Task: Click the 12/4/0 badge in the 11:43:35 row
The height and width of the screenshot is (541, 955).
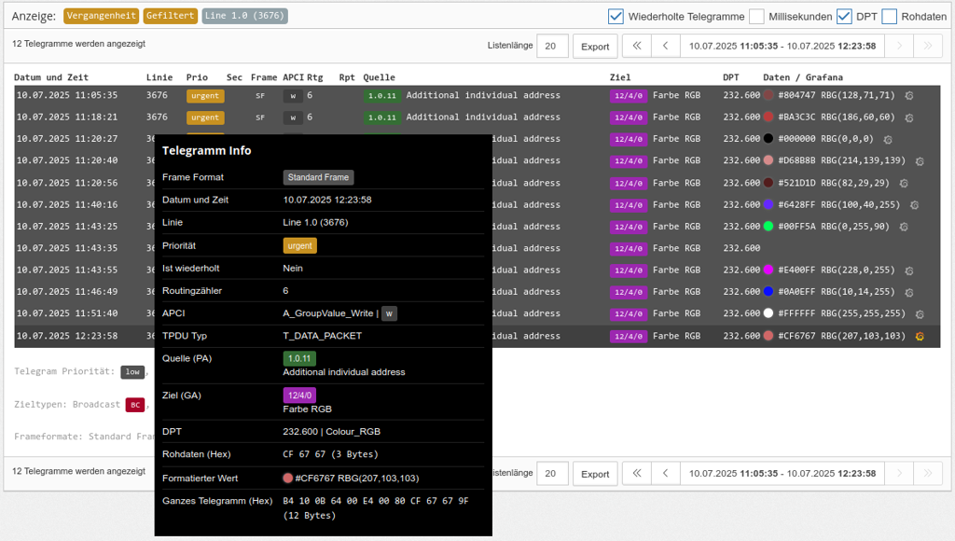Action: [x=629, y=248]
